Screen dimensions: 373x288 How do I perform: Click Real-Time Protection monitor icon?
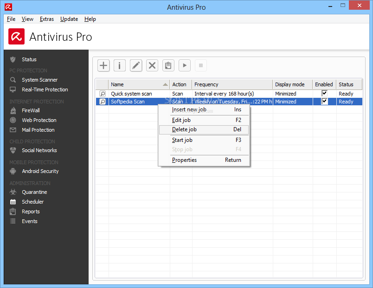point(13,90)
